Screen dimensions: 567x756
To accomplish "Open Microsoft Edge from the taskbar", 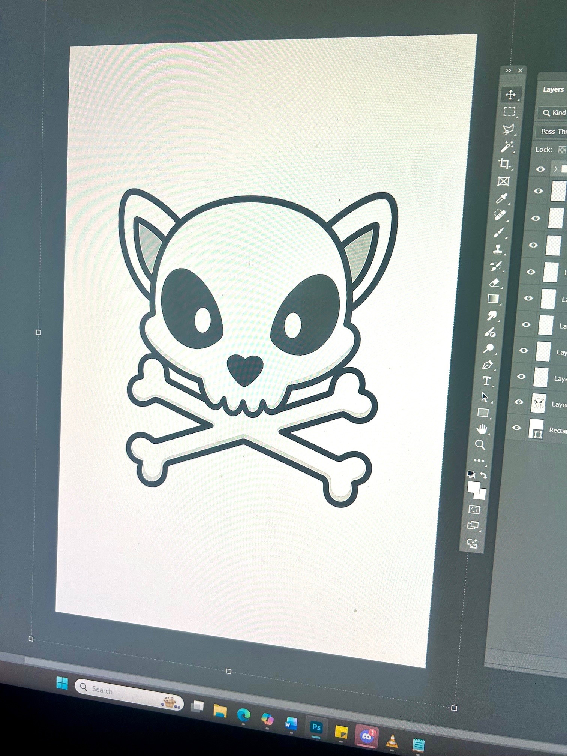I will pyautogui.click(x=244, y=715).
